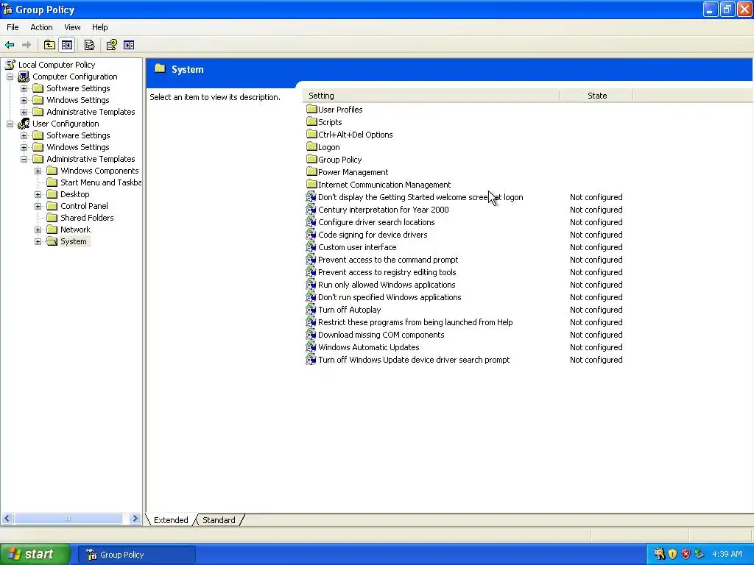Click the red security alert tray icon
754x565 pixels.
[686, 554]
